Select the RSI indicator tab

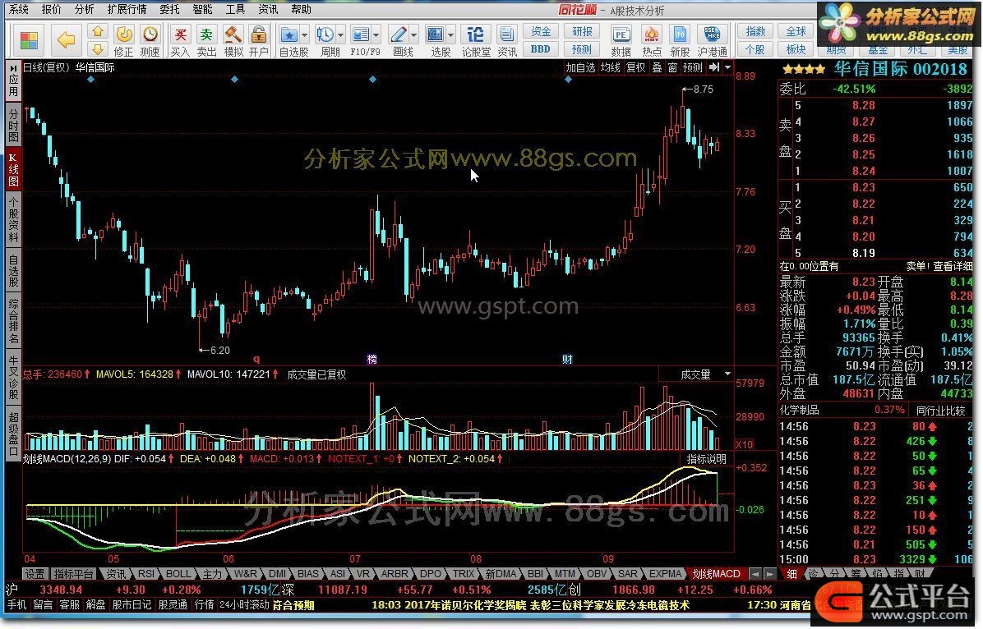click(146, 573)
